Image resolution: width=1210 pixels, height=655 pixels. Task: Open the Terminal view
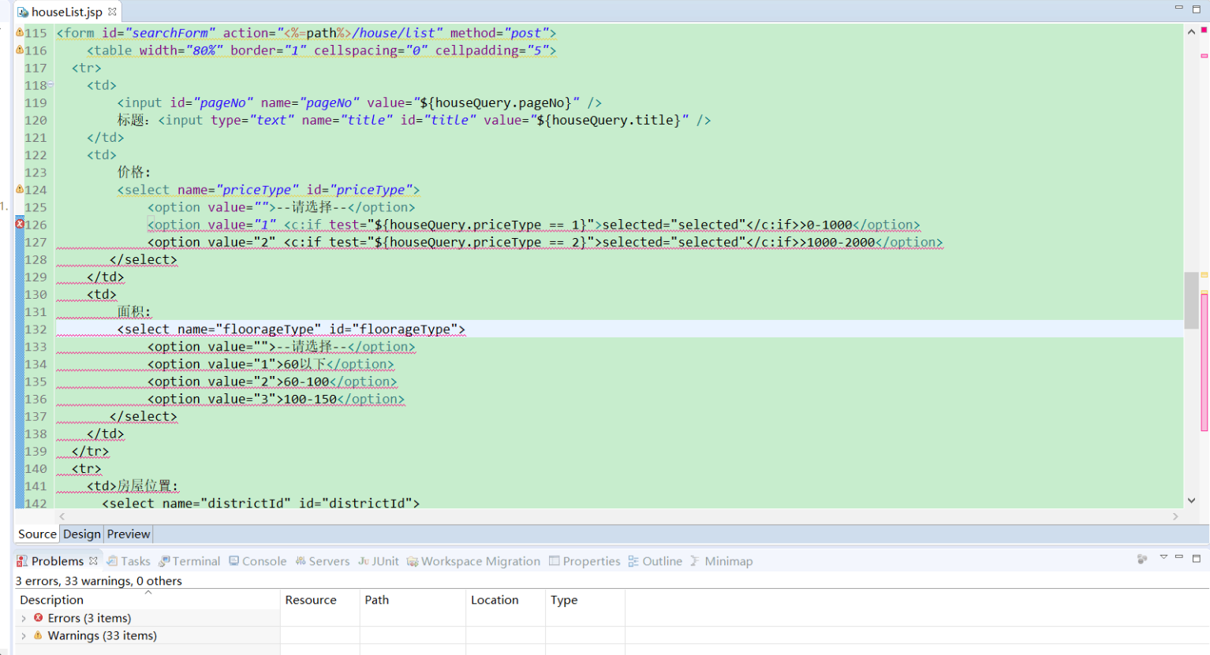[189, 561]
